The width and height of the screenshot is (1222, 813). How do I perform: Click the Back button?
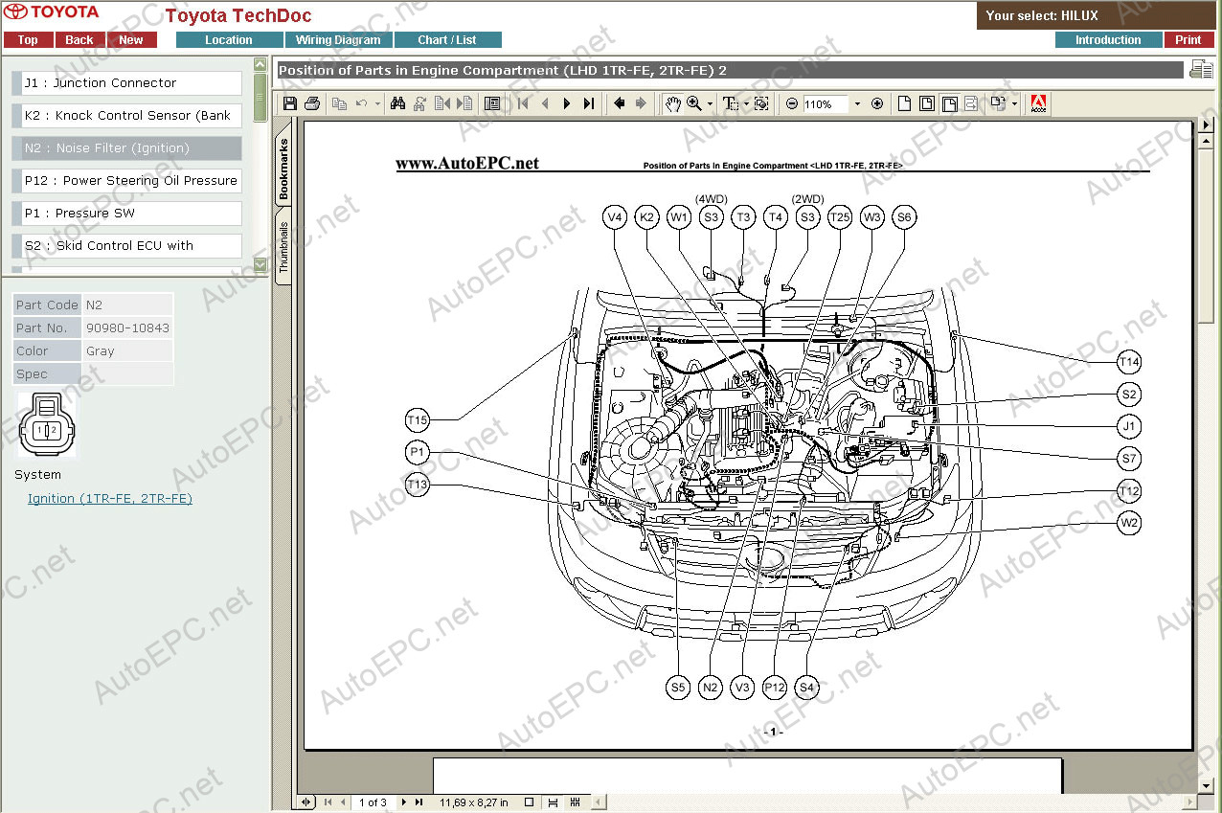[x=79, y=40]
